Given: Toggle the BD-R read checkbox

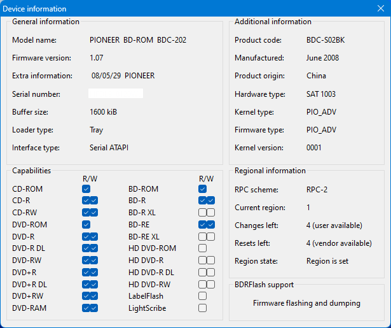Looking at the screenshot, I should tap(202, 201).
